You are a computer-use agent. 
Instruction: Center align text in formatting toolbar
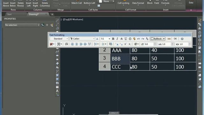(x=76, y=44)
